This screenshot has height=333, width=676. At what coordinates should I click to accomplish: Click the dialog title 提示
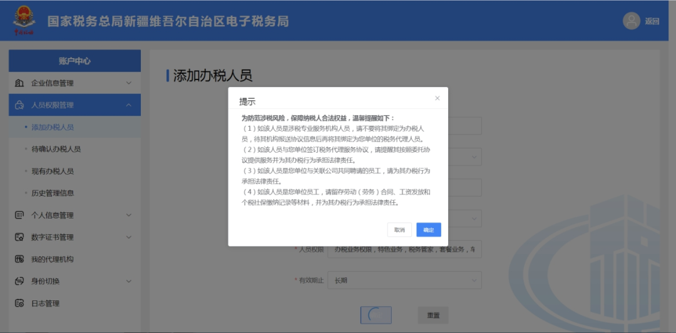(247, 102)
